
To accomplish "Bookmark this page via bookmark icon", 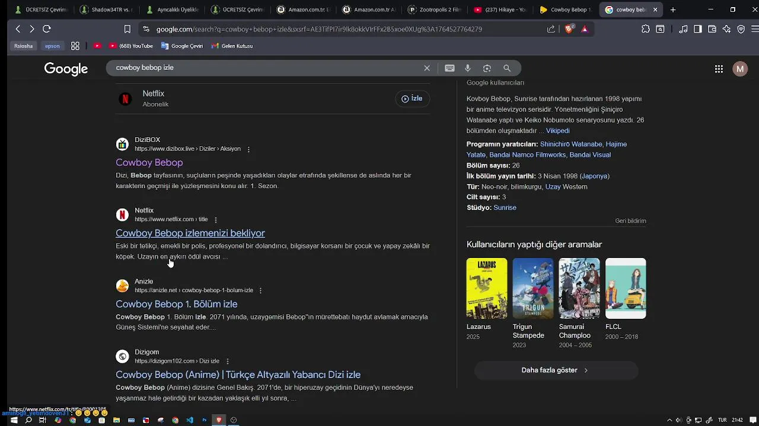I will click(127, 29).
